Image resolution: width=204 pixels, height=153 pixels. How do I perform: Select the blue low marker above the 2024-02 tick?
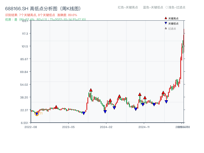point(105,112)
